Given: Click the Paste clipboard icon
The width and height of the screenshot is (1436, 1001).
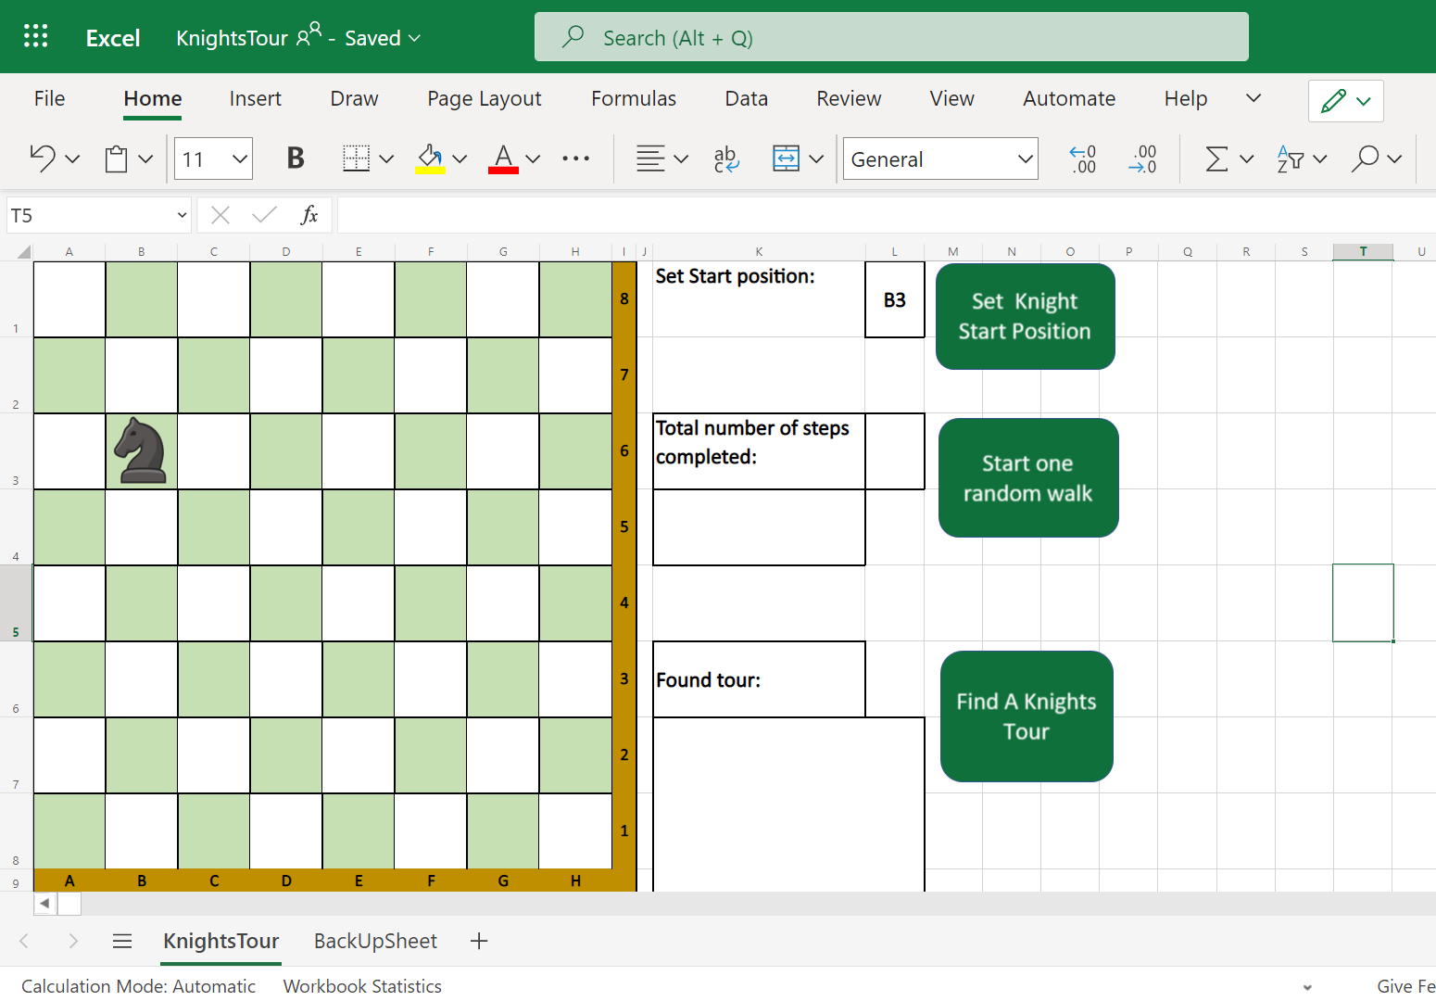Looking at the screenshot, I should (116, 158).
